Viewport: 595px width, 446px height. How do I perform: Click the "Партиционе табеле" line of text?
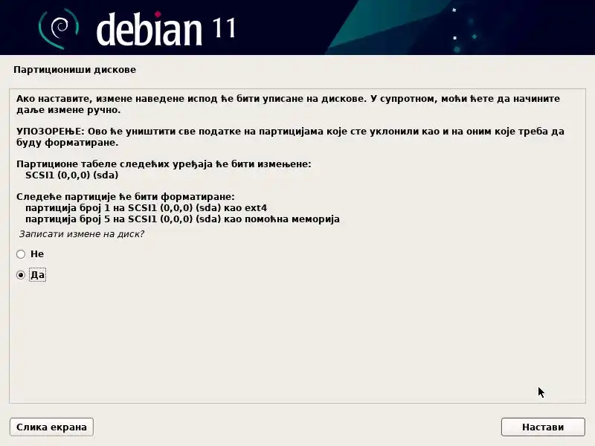point(164,164)
